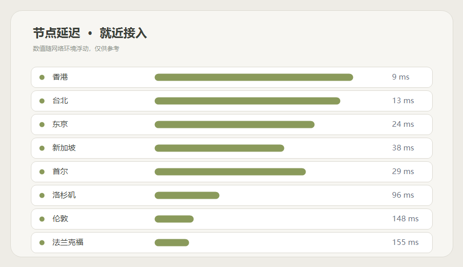Click the 节点延迟 · 就近接入 heading
Viewport: 463px width, 267px height.
click(90, 33)
